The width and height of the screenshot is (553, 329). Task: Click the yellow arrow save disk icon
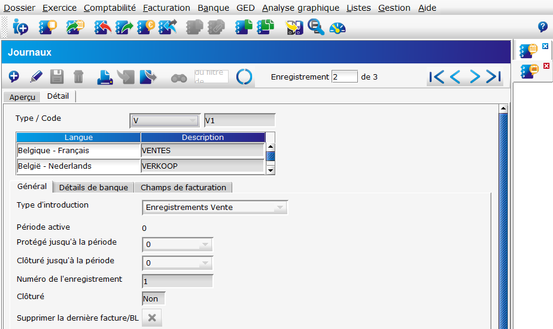pyautogui.click(x=294, y=28)
